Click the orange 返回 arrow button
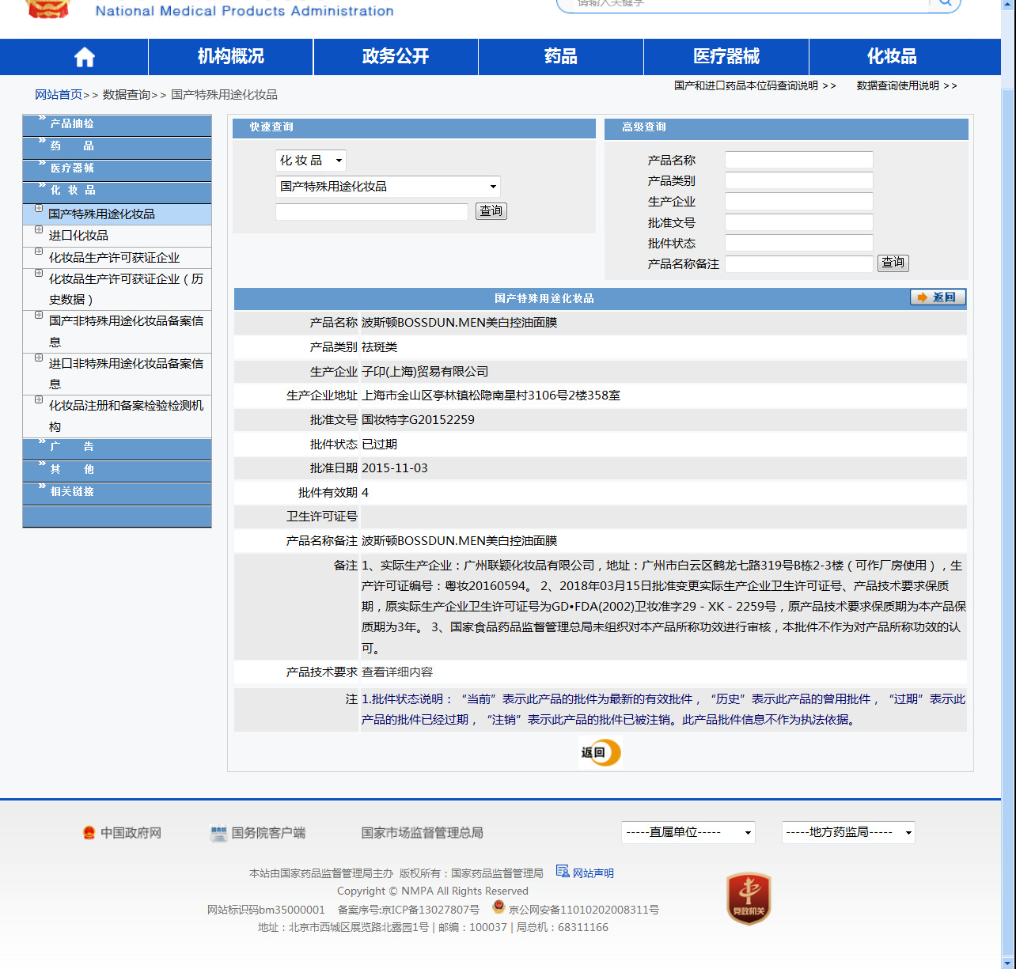1016x969 pixels. click(x=938, y=297)
